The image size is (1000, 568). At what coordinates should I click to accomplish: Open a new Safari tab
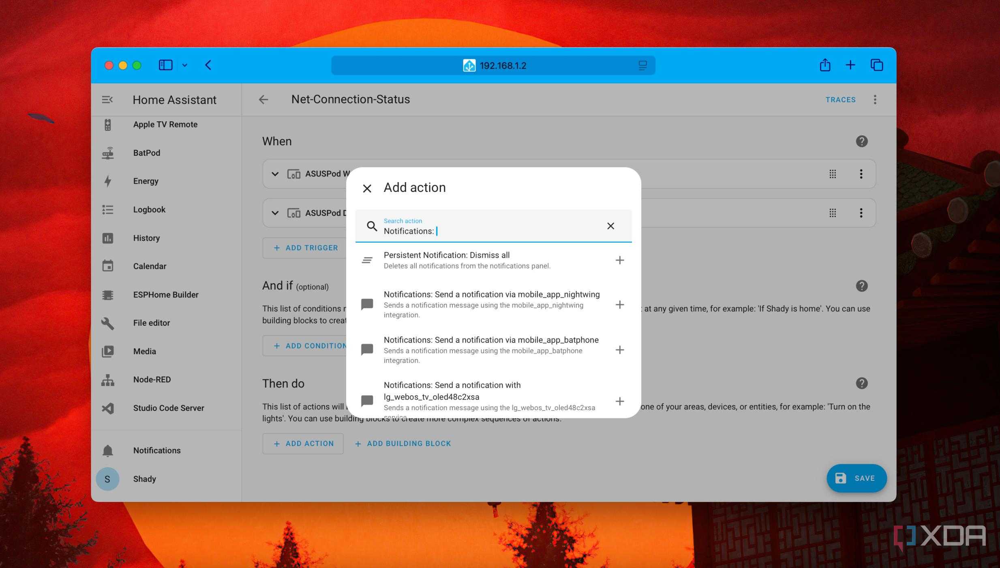(x=850, y=65)
